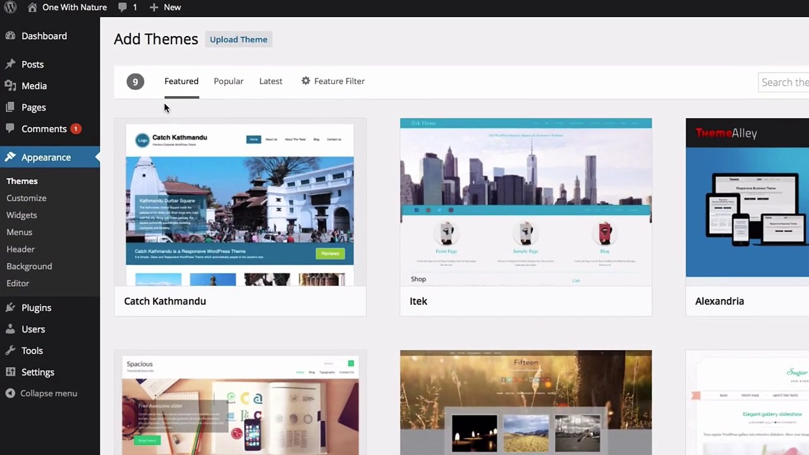Viewport: 809px width, 455px height.
Task: Click the WordPress logo icon
Action: [x=10, y=8]
